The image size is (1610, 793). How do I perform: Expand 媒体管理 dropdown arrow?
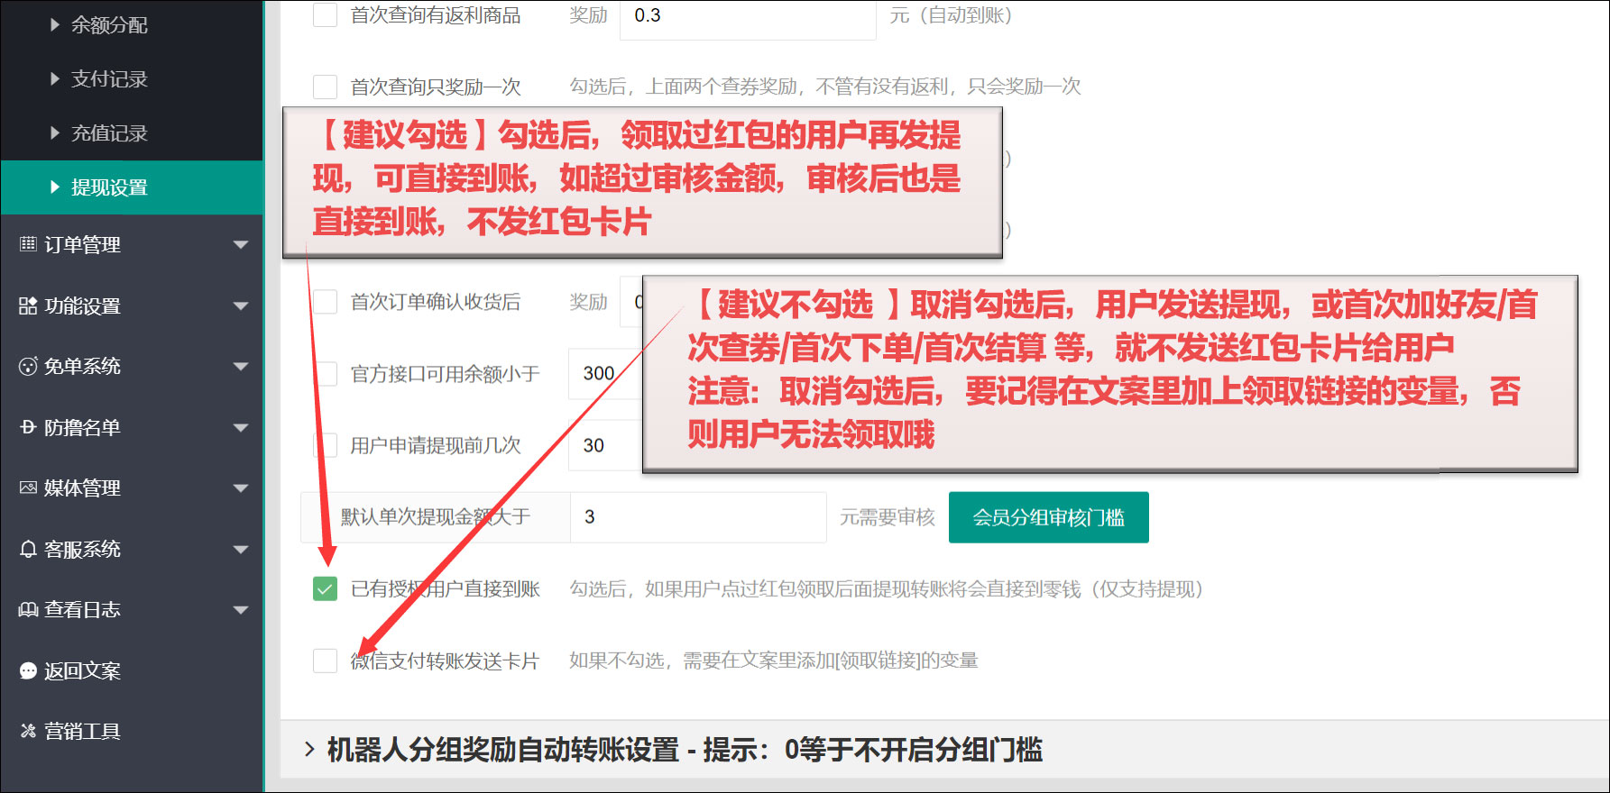click(241, 488)
